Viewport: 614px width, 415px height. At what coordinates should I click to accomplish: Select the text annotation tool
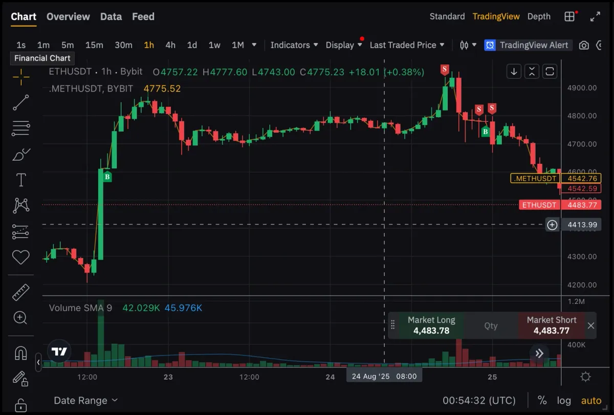click(x=21, y=180)
